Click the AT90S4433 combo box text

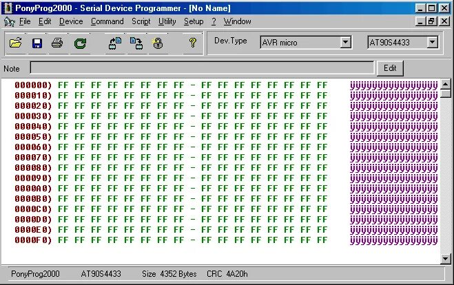click(x=390, y=43)
